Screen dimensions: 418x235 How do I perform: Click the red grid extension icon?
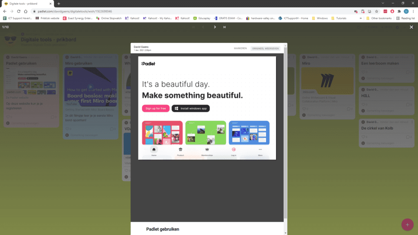point(385,11)
